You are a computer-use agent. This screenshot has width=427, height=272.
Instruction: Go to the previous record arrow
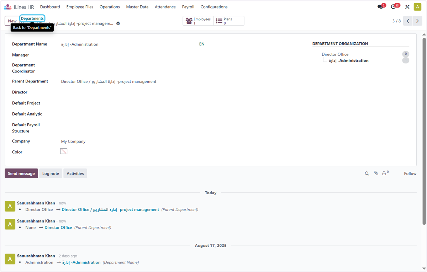(x=408, y=21)
